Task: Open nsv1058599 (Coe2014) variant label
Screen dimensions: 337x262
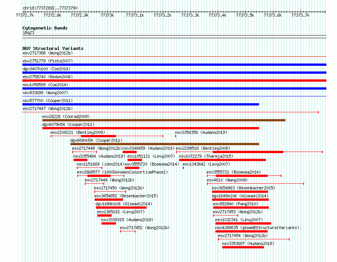Action: click(x=45, y=85)
